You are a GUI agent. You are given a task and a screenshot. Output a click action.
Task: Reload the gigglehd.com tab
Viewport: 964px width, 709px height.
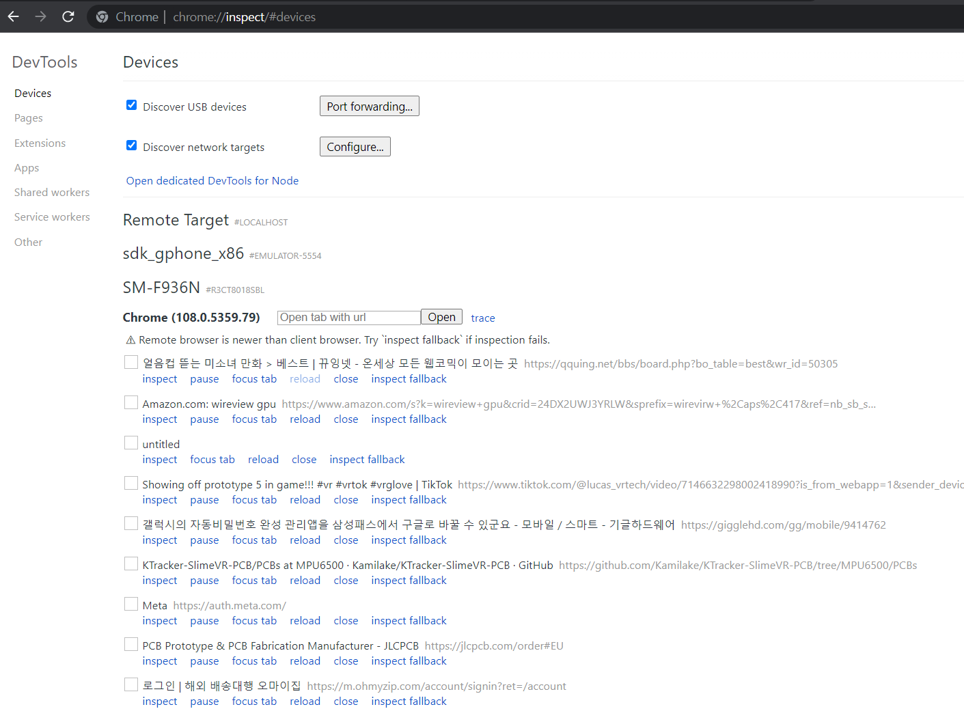(305, 540)
